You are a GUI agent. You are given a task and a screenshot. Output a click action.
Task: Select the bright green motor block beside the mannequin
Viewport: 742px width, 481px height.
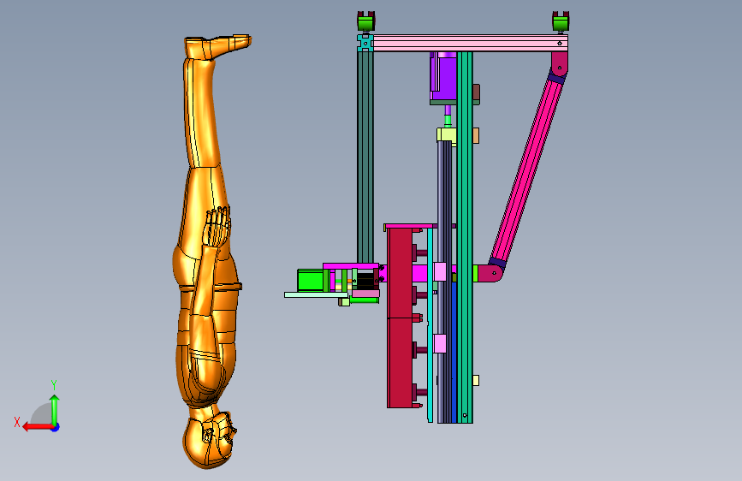coord(311,280)
